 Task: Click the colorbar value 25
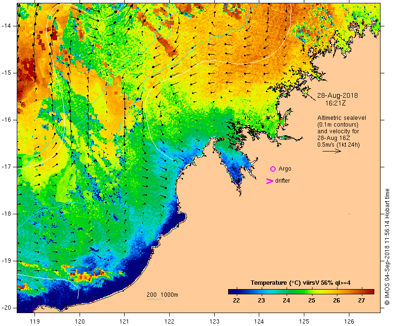point(312,301)
